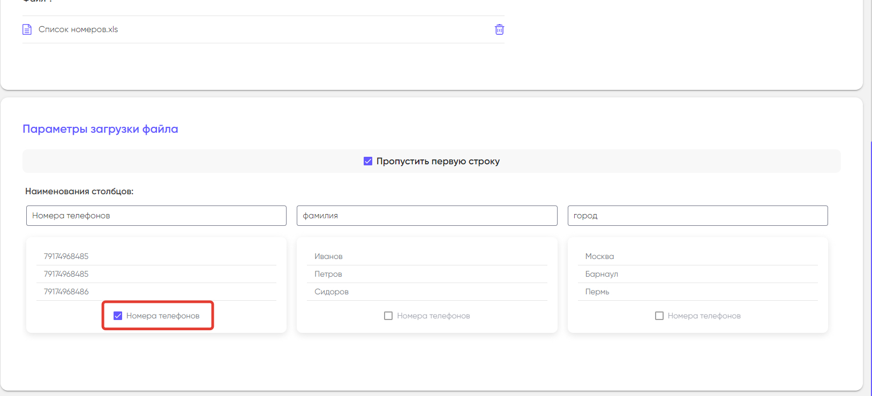
Task: Uncheck Пропустить первую строку checkbox
Action: tap(368, 161)
